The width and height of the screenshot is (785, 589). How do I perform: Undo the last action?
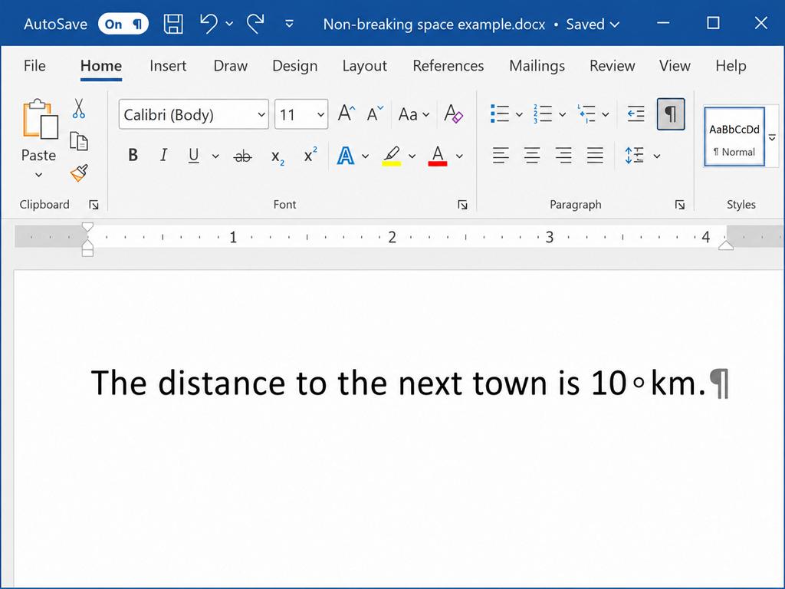click(209, 24)
